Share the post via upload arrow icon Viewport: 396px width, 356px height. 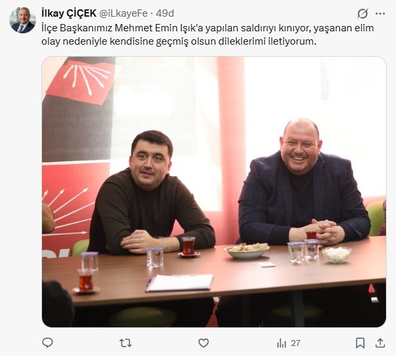(380, 343)
